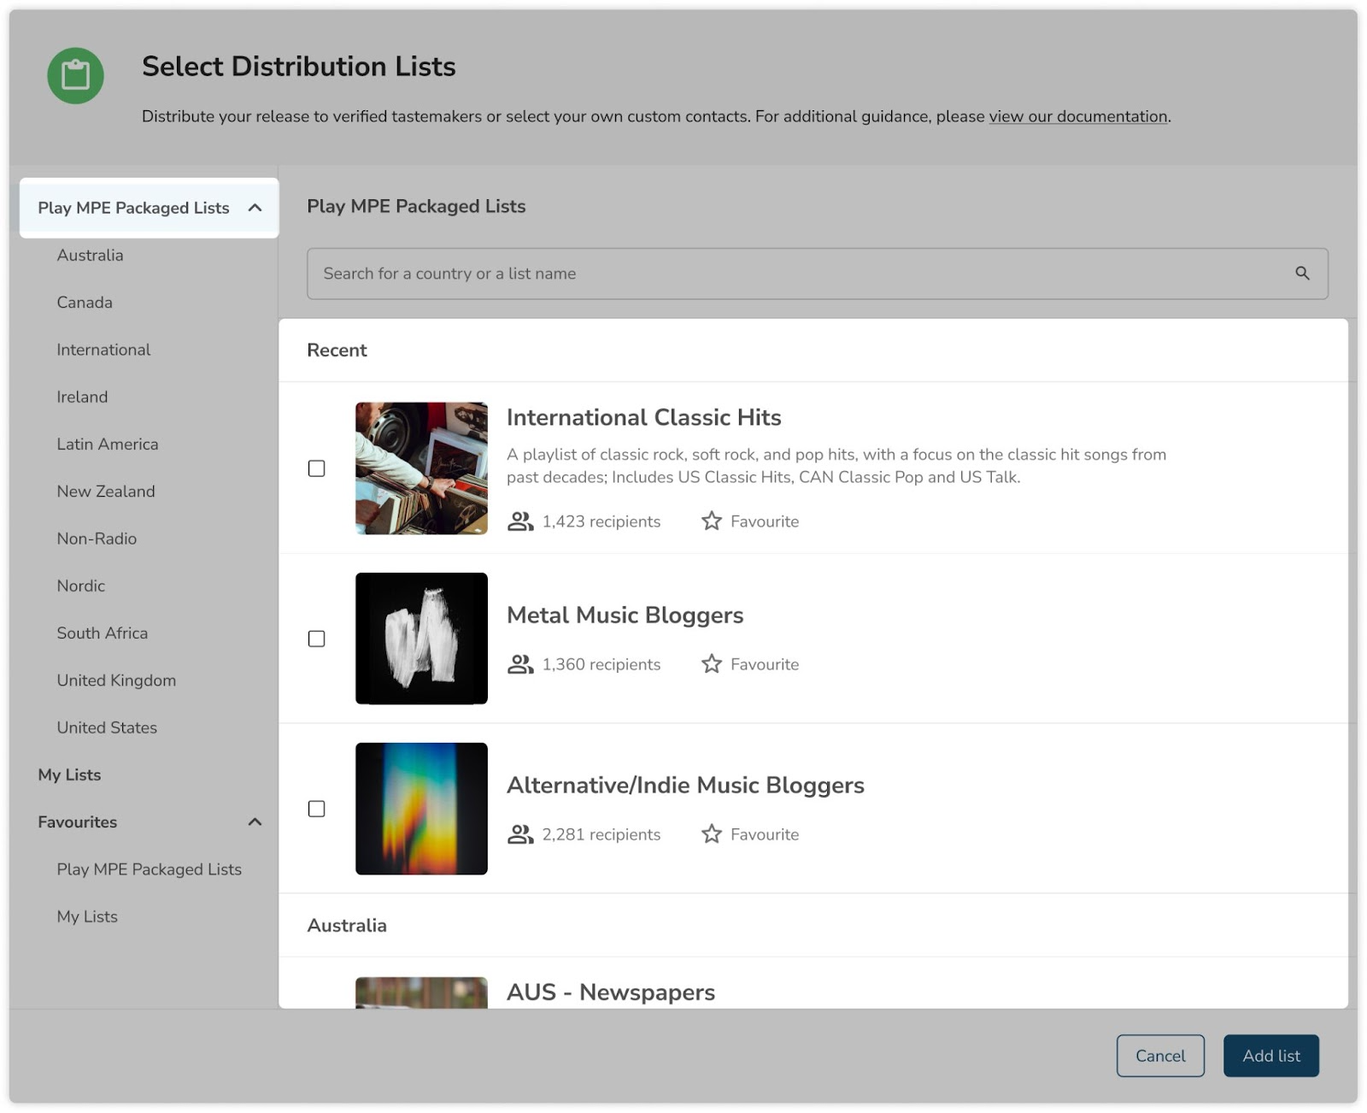Click the 1,360 recipients count
Image resolution: width=1367 pixels, height=1113 pixels.
[x=601, y=664]
